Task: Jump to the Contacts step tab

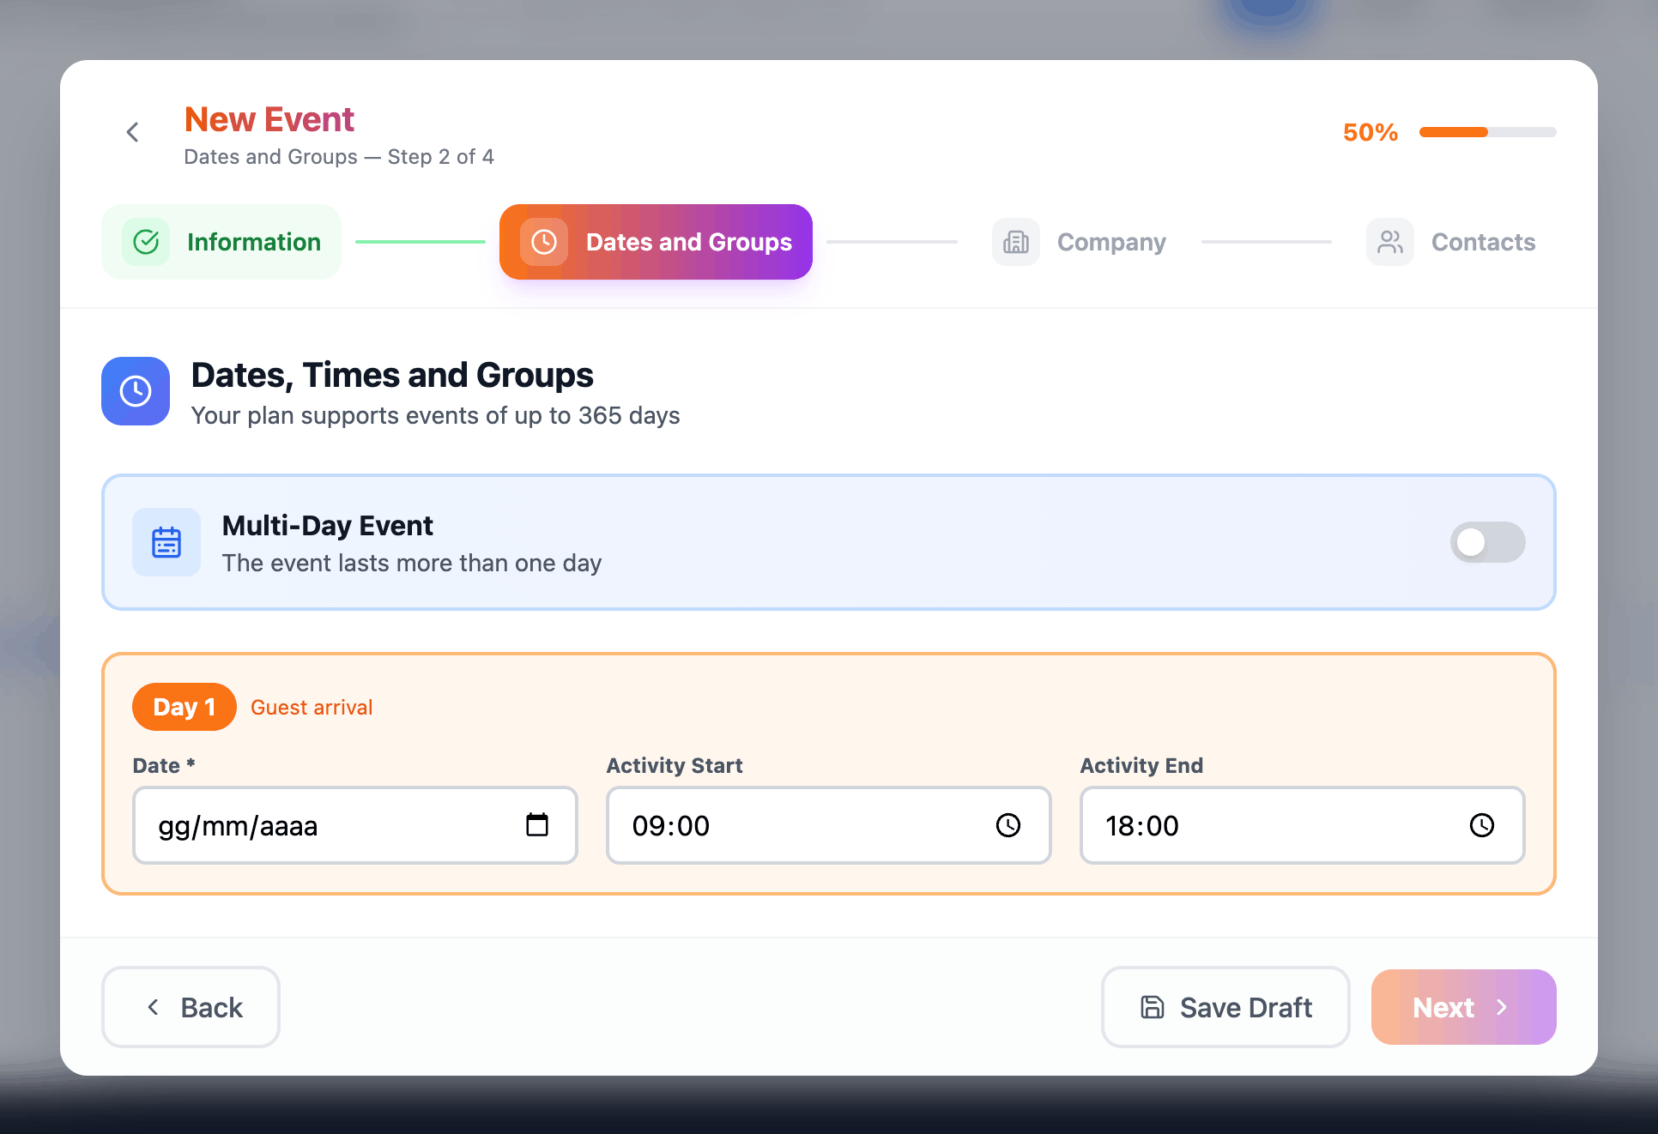Action: click(x=1451, y=242)
